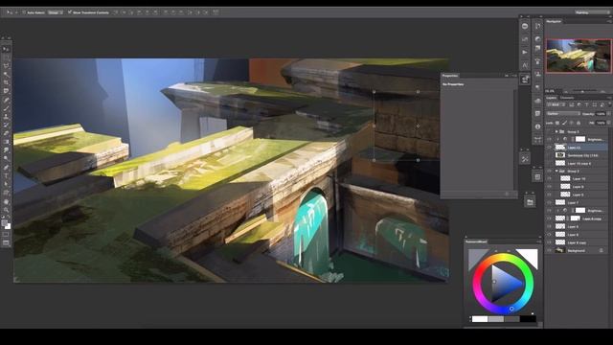Open the layer filter Kind dropdown
The image size is (613, 345).
click(x=556, y=104)
